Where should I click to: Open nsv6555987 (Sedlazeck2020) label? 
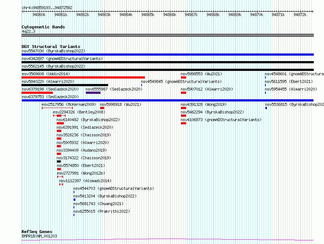tap(114, 89)
